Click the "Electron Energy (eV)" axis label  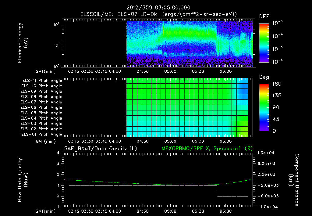[x=23, y=43]
